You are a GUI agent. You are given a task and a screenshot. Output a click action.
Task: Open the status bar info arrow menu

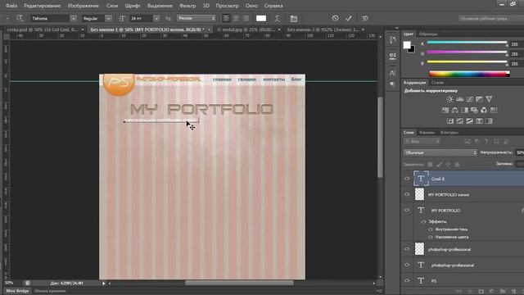point(104,284)
